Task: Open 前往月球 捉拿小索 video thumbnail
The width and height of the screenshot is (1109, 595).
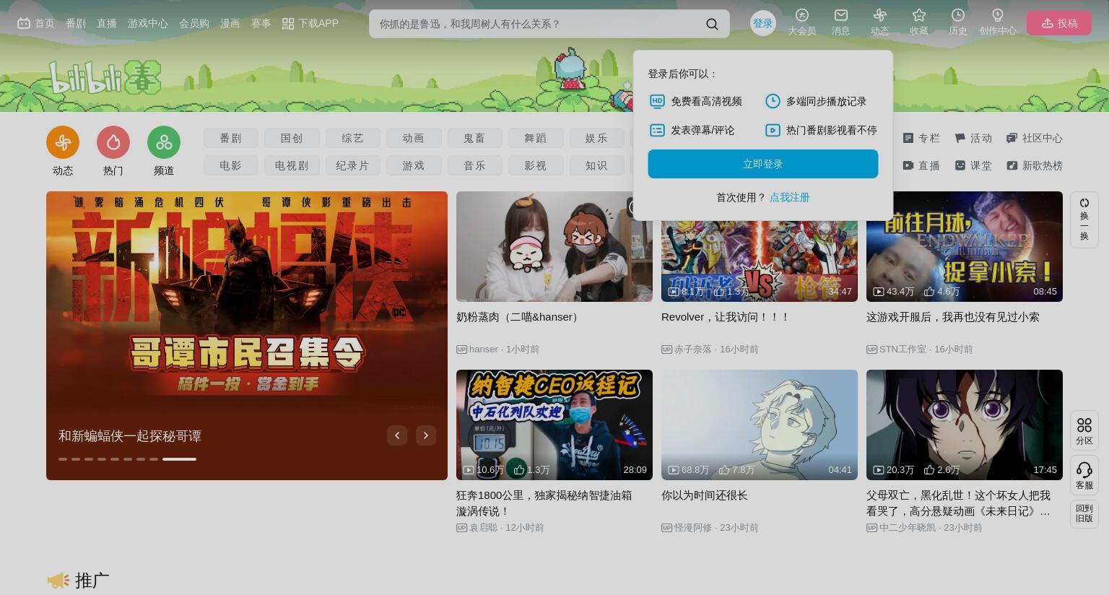Action: (x=965, y=246)
